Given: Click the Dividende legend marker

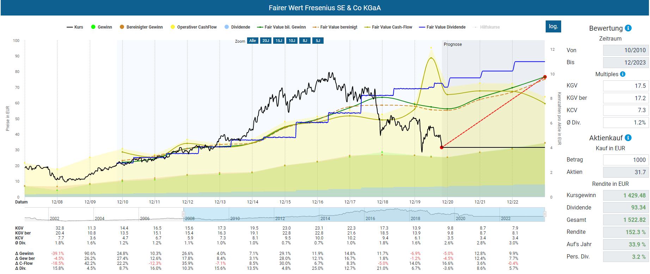Looking at the screenshot, I should point(227,27).
